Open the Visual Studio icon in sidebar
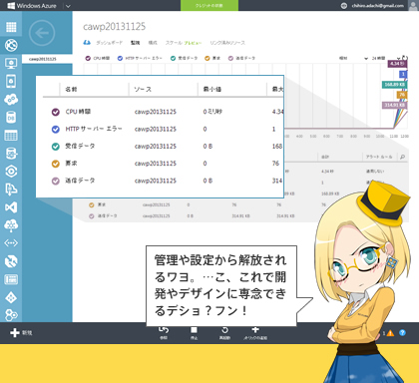This screenshot has width=419, height=383. point(11,207)
